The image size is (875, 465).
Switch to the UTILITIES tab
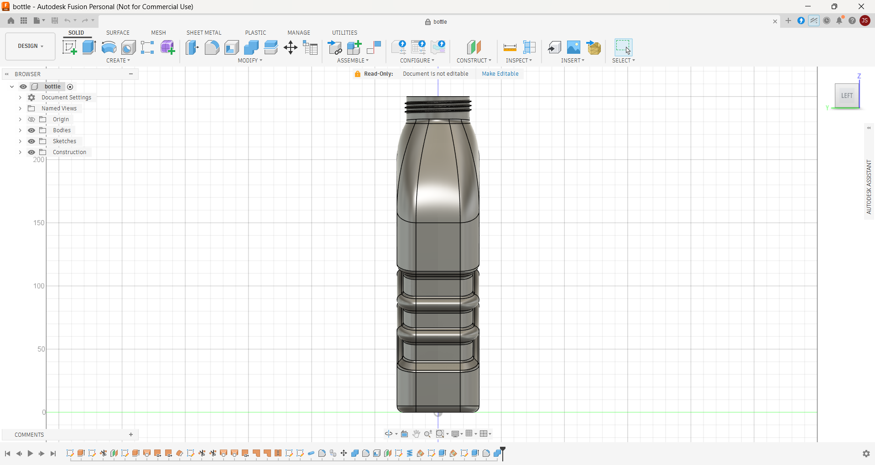(344, 33)
